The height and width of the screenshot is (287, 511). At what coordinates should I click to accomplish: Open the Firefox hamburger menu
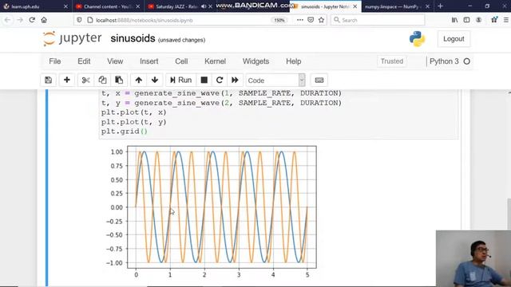[505, 20]
